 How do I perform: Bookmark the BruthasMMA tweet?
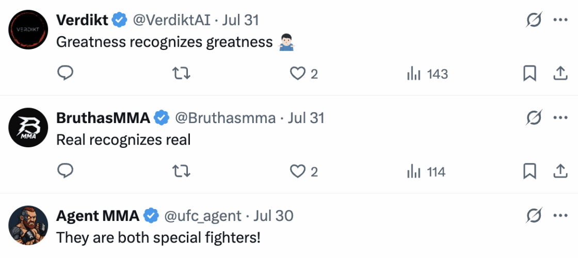point(529,171)
